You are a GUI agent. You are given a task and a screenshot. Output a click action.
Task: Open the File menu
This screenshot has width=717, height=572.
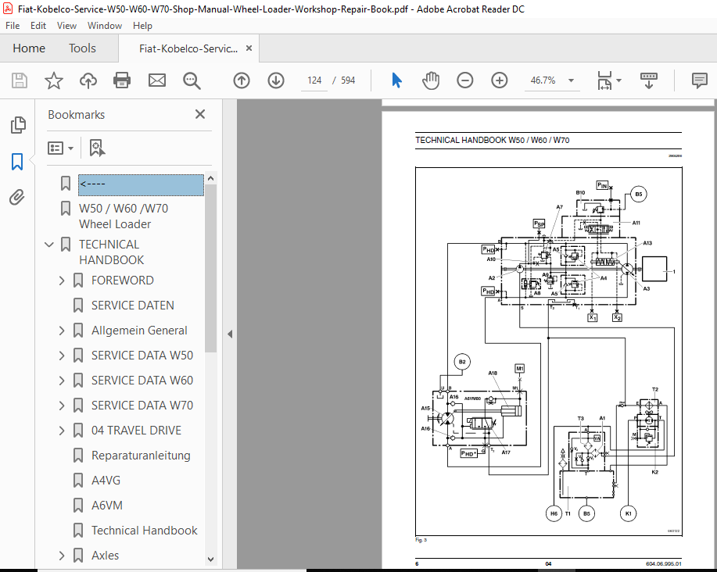[x=13, y=26]
